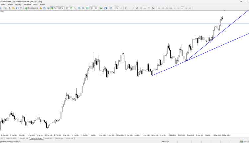Select the text label tool
Viewport: 249px width, 143px height.
(149, 8)
